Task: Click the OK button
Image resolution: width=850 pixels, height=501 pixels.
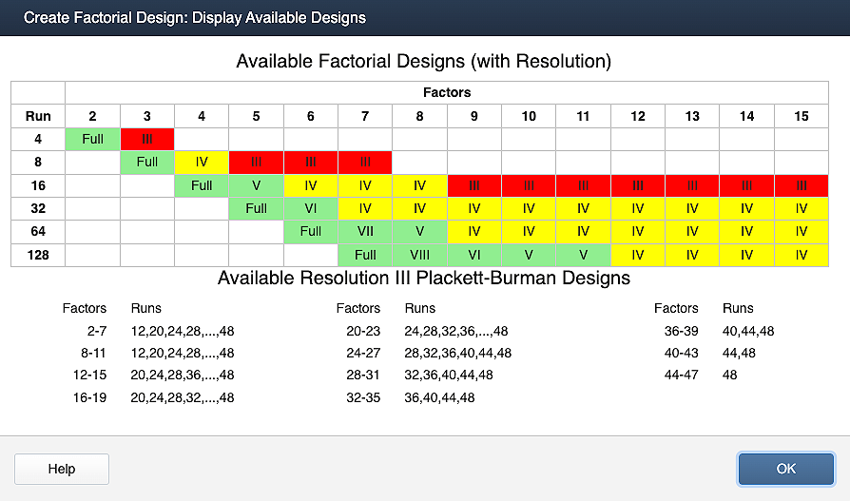Action: point(785,469)
